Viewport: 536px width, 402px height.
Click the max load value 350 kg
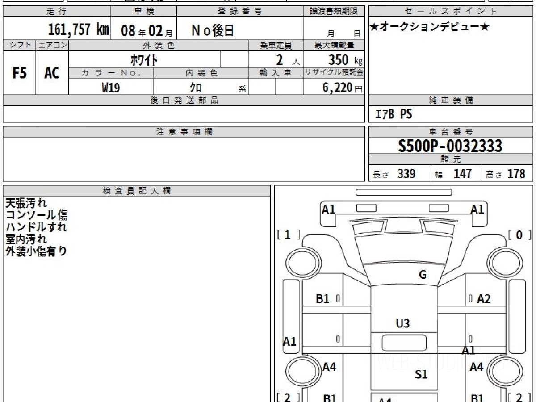coord(345,59)
